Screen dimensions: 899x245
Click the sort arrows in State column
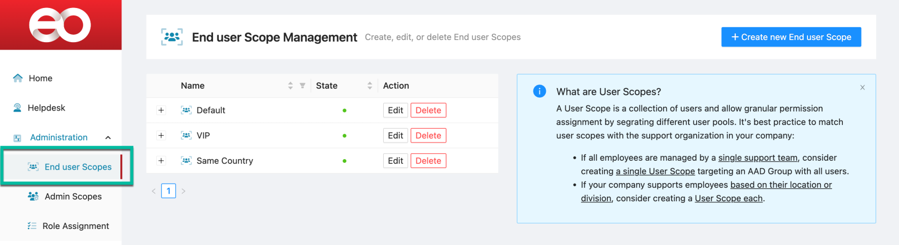pos(369,86)
